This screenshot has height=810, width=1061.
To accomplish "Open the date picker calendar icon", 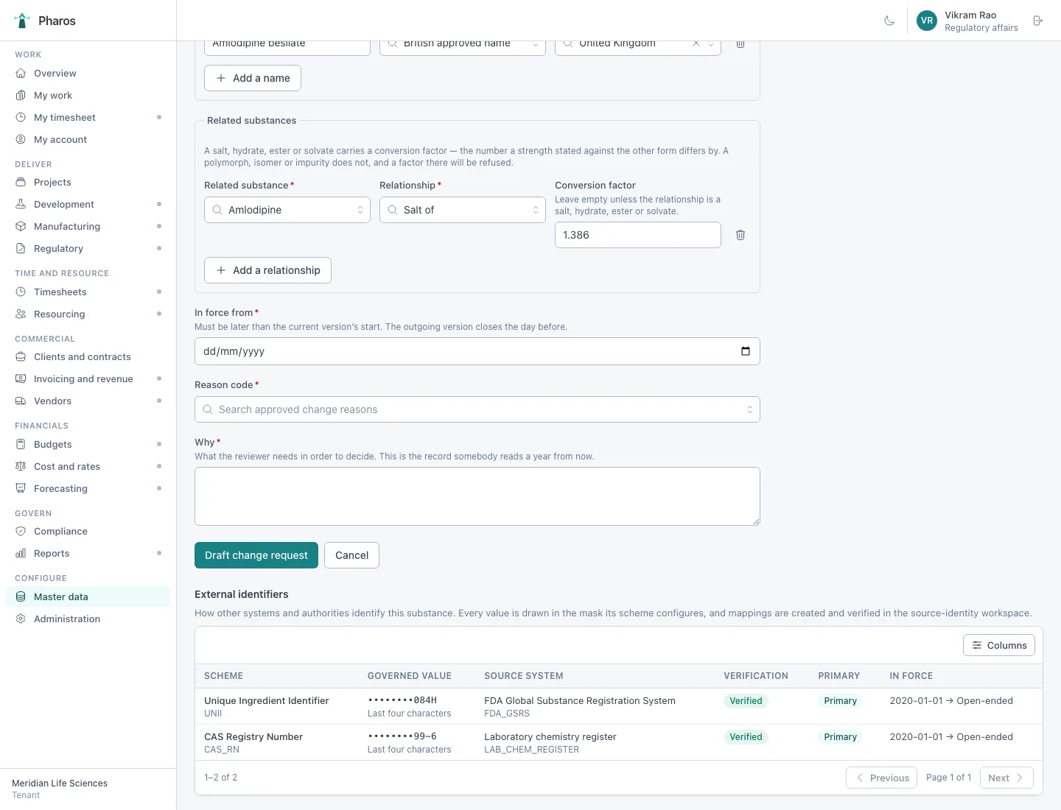I will click(x=745, y=351).
